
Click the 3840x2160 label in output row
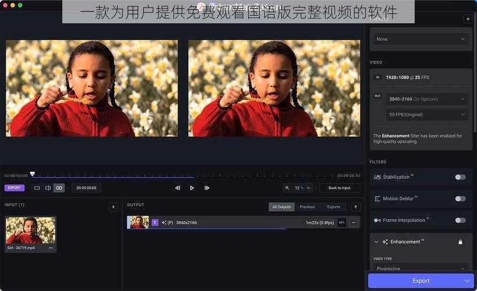pyautogui.click(x=186, y=222)
